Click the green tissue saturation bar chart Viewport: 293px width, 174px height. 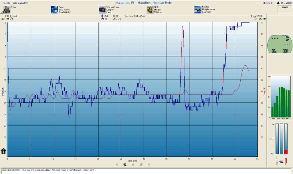click(x=280, y=97)
